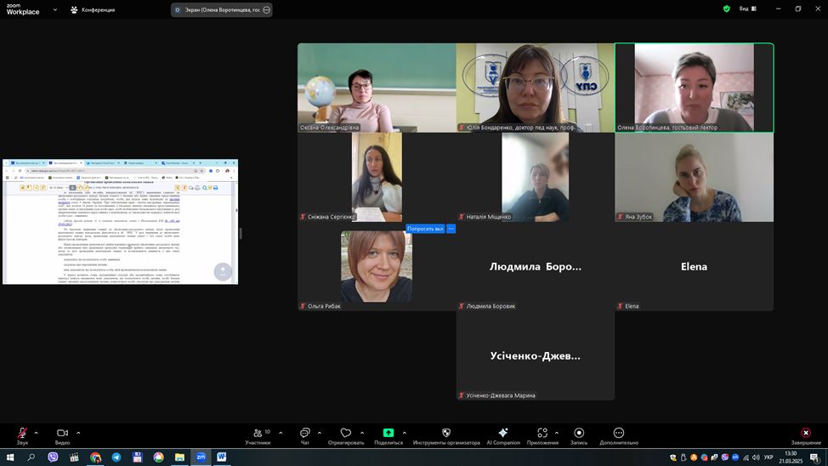Click the Завершение end meeting button
Image resolution: width=828 pixels, height=466 pixels.
806,433
